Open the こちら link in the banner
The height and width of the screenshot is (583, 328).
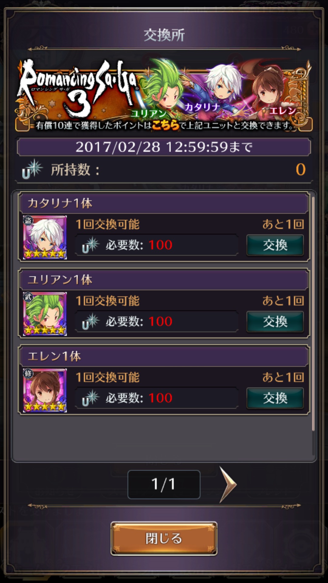click(x=166, y=125)
